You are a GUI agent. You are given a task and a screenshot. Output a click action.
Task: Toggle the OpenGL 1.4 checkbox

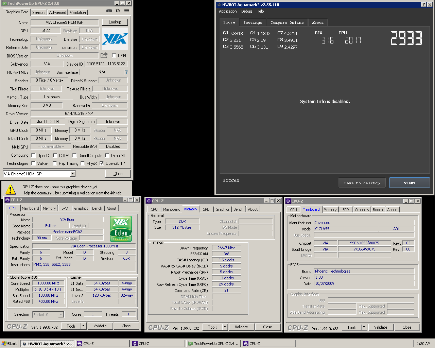[x=102, y=163]
